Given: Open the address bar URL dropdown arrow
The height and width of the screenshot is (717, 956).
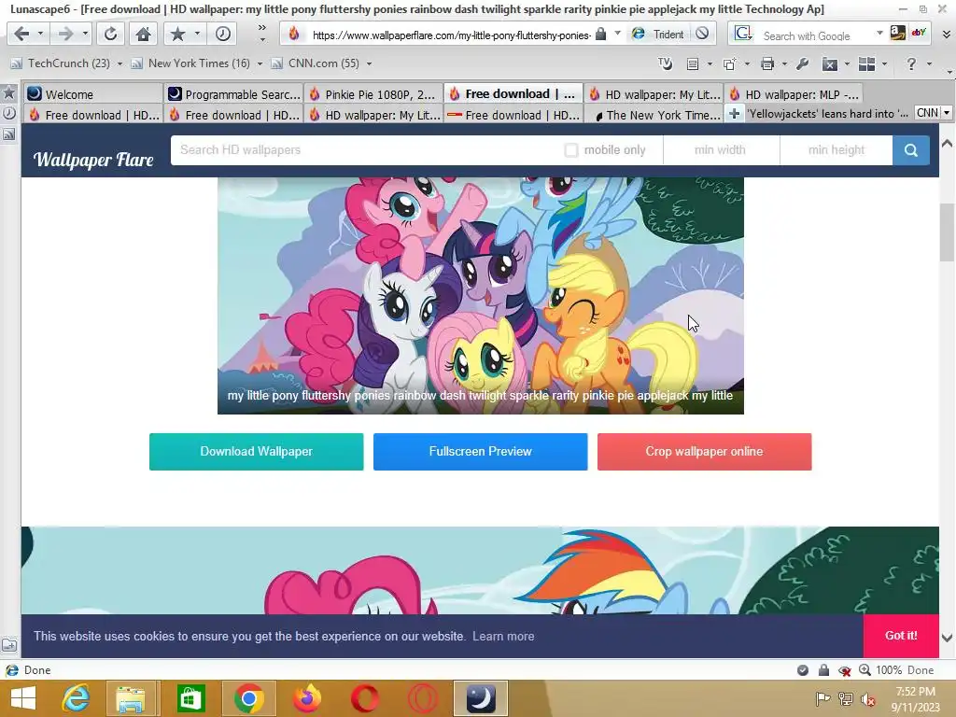Looking at the screenshot, I should 618,34.
